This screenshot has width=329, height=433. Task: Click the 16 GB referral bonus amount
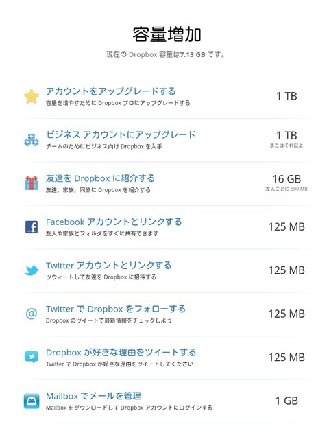click(x=287, y=179)
